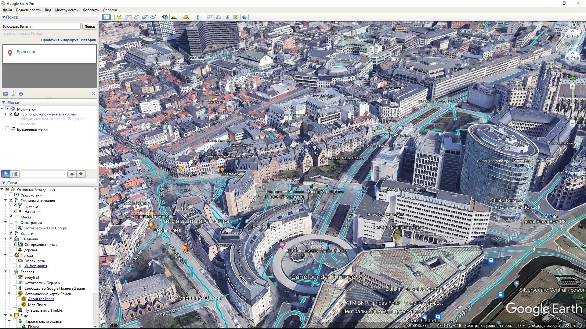The height and width of the screenshot is (329, 586).
Task: Open the planet switcher dropdown
Action: click(186, 17)
